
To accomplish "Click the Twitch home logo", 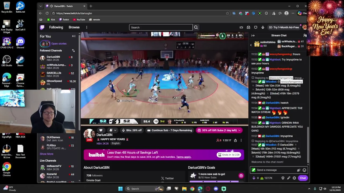I will coord(42,27).
